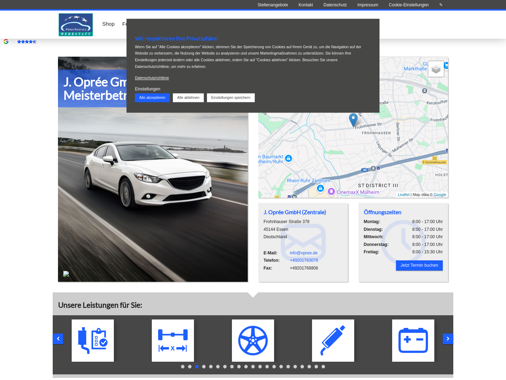Open the Kontakt page

click(306, 5)
